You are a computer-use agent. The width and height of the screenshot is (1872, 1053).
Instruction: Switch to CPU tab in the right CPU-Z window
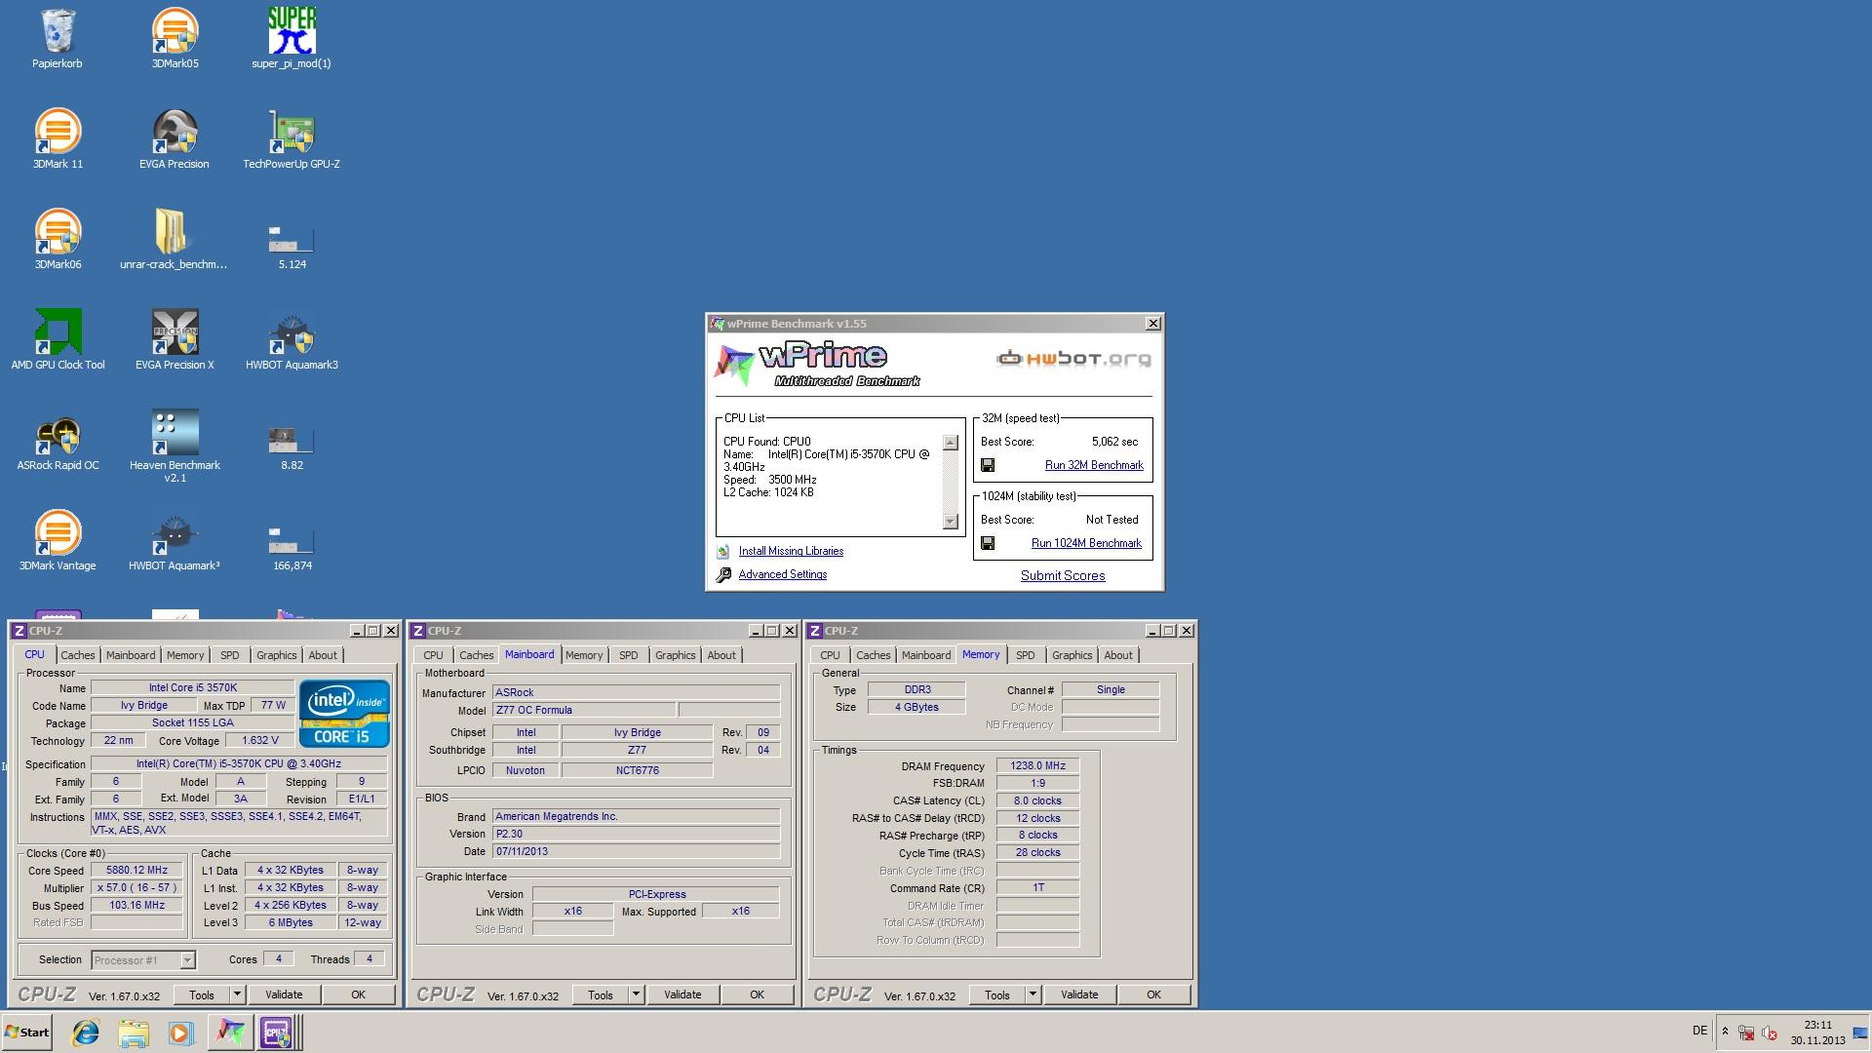click(831, 656)
